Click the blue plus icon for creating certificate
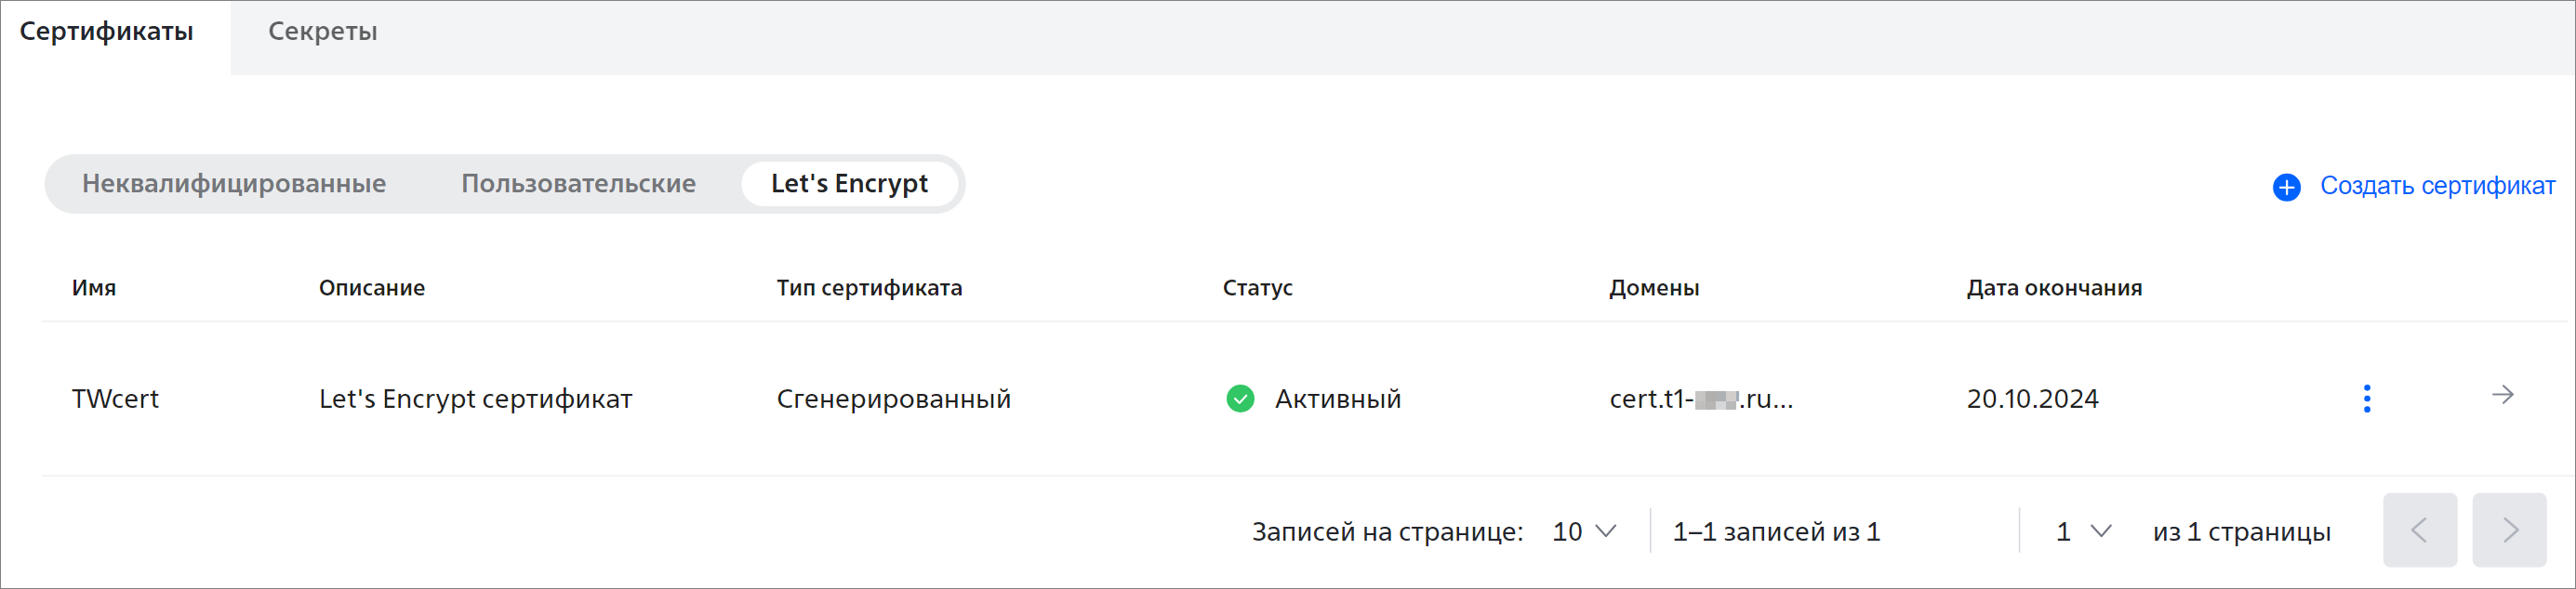The height and width of the screenshot is (589, 2576). coord(2286,187)
